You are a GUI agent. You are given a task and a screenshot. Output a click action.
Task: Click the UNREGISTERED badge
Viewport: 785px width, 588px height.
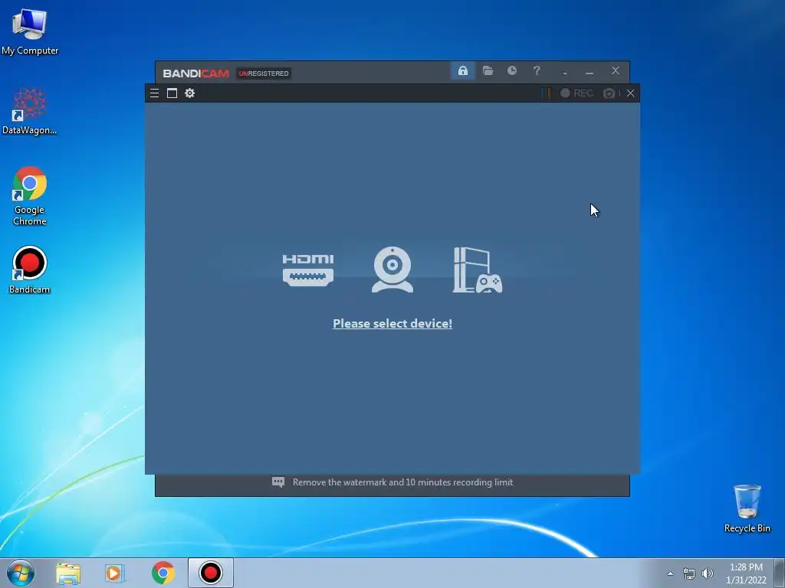pos(264,73)
